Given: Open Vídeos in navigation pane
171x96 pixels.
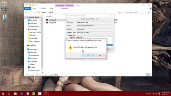Looking at the screenshot, I should click(33, 67).
